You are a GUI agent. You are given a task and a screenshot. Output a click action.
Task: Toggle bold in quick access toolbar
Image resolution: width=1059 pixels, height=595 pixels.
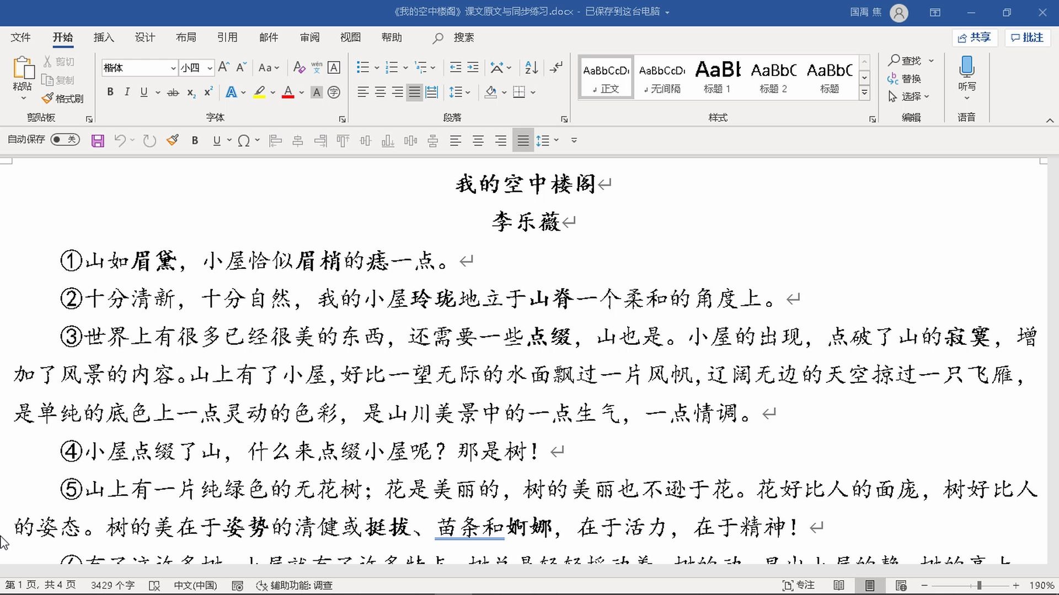195,140
